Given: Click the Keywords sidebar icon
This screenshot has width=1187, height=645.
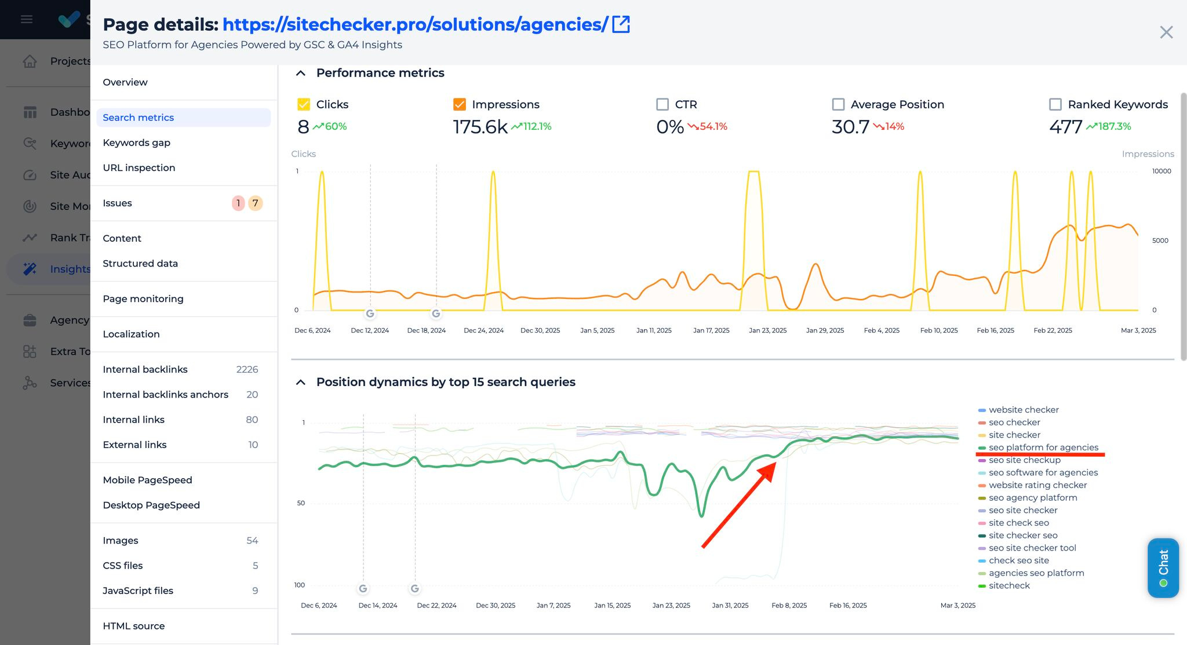Looking at the screenshot, I should pyautogui.click(x=30, y=143).
